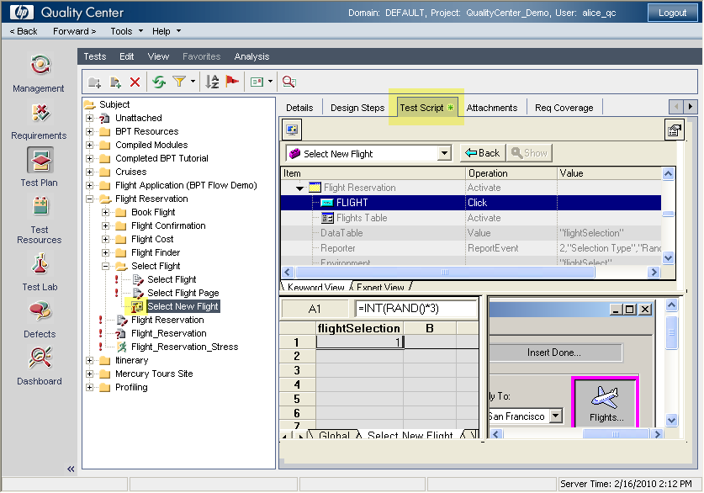The width and height of the screenshot is (704, 493).
Task: Collapse the Select Flight folder
Action: click(x=105, y=266)
